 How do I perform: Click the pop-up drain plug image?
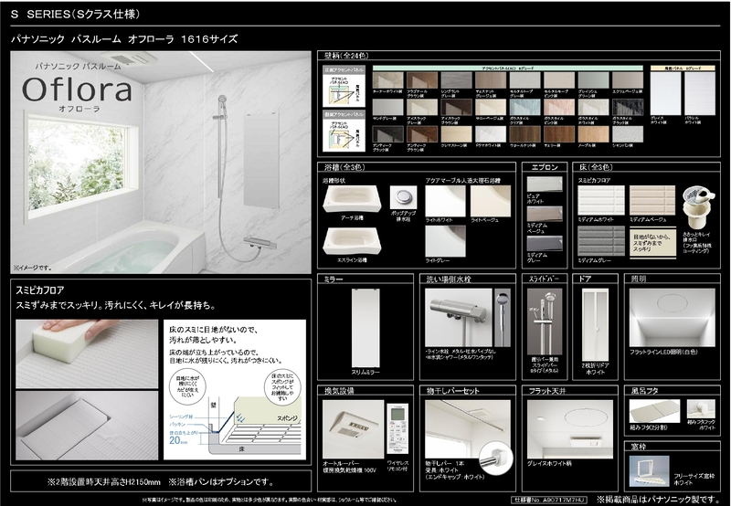[x=403, y=198]
